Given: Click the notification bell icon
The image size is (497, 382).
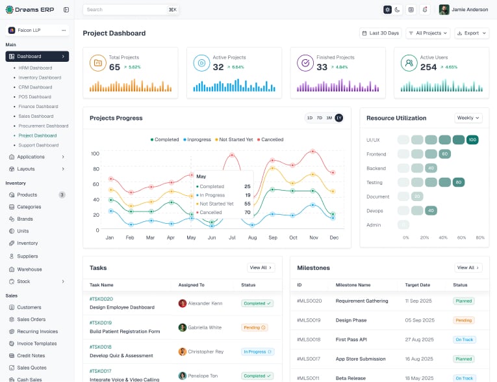Looking at the screenshot, I should coord(425,10).
